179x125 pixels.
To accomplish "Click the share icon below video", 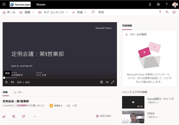I will click(4, 116).
